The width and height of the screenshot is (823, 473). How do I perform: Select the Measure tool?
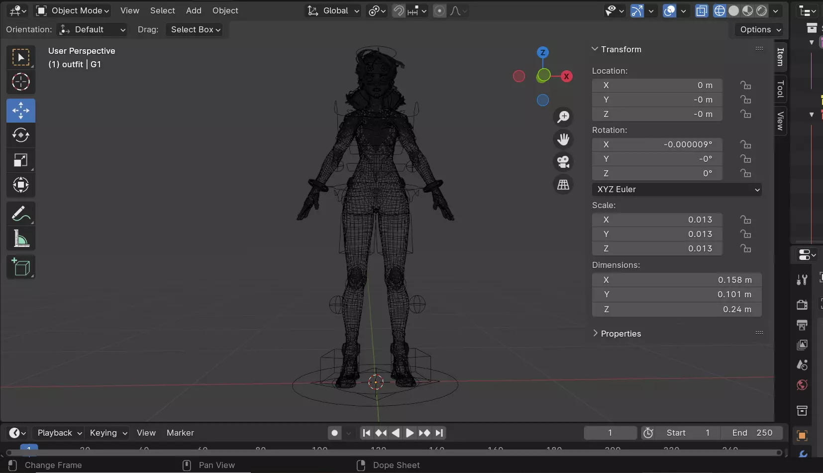point(21,239)
